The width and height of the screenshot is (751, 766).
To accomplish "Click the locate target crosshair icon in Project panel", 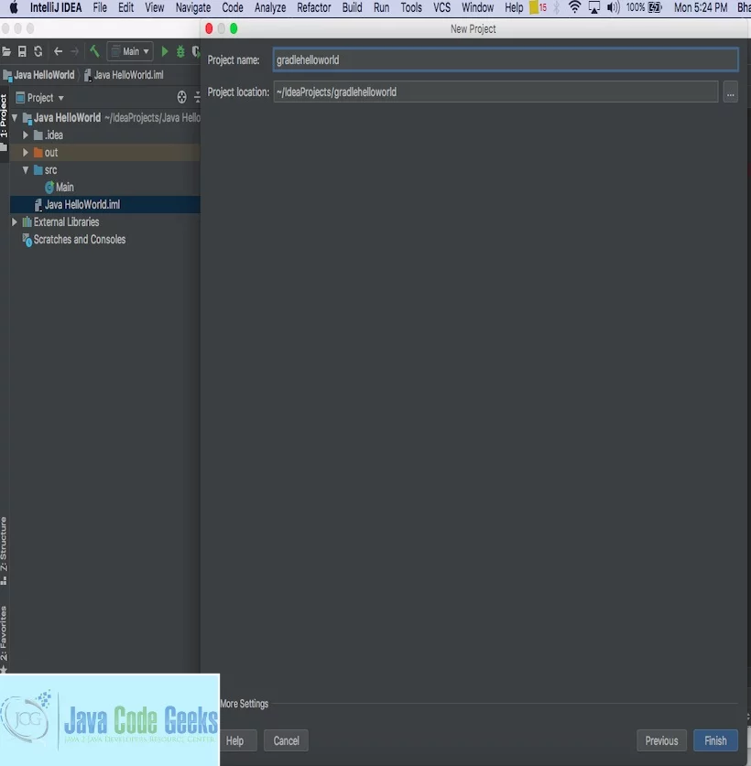I will click(x=182, y=97).
